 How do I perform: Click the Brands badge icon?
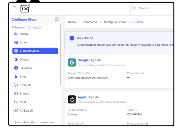click(16, 94)
